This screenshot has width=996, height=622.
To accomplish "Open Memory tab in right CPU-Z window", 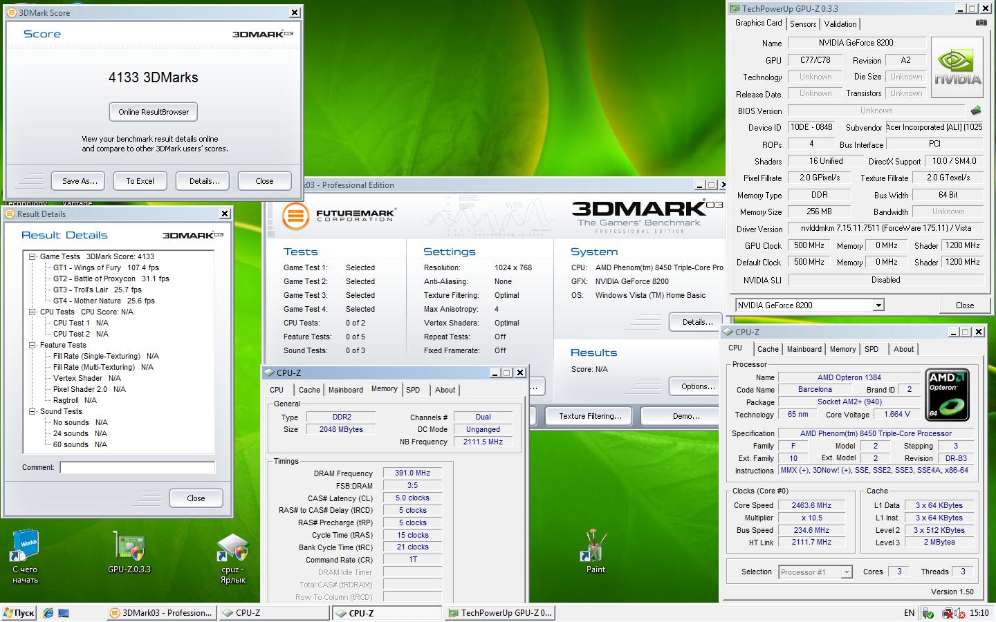I will 842,350.
